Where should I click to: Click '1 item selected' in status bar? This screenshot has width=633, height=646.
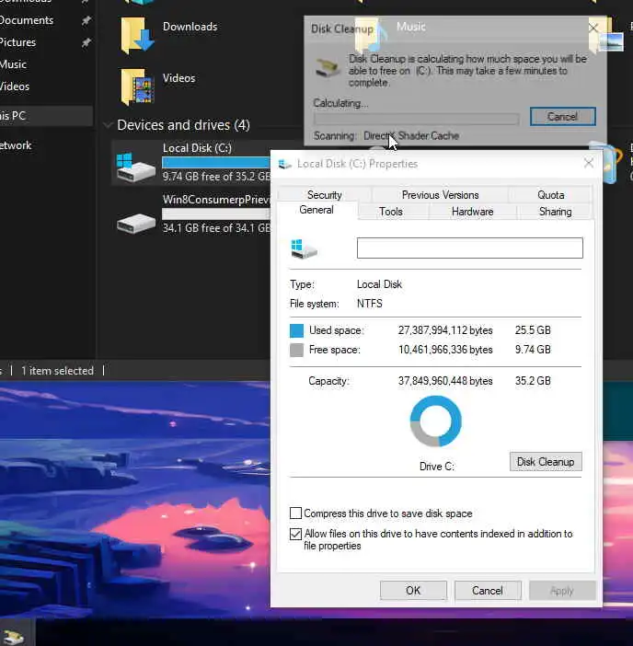[57, 371]
